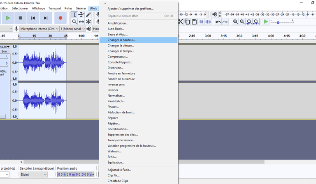Viewport: 316px width, 184px height.
Task: Open the project rate (Hz) dropdown
Action: (x=5, y=175)
